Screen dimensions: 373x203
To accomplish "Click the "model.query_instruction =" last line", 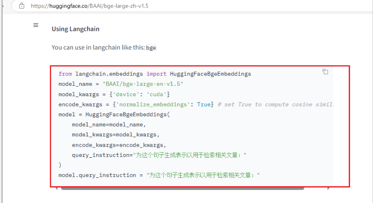I will point(159,175).
